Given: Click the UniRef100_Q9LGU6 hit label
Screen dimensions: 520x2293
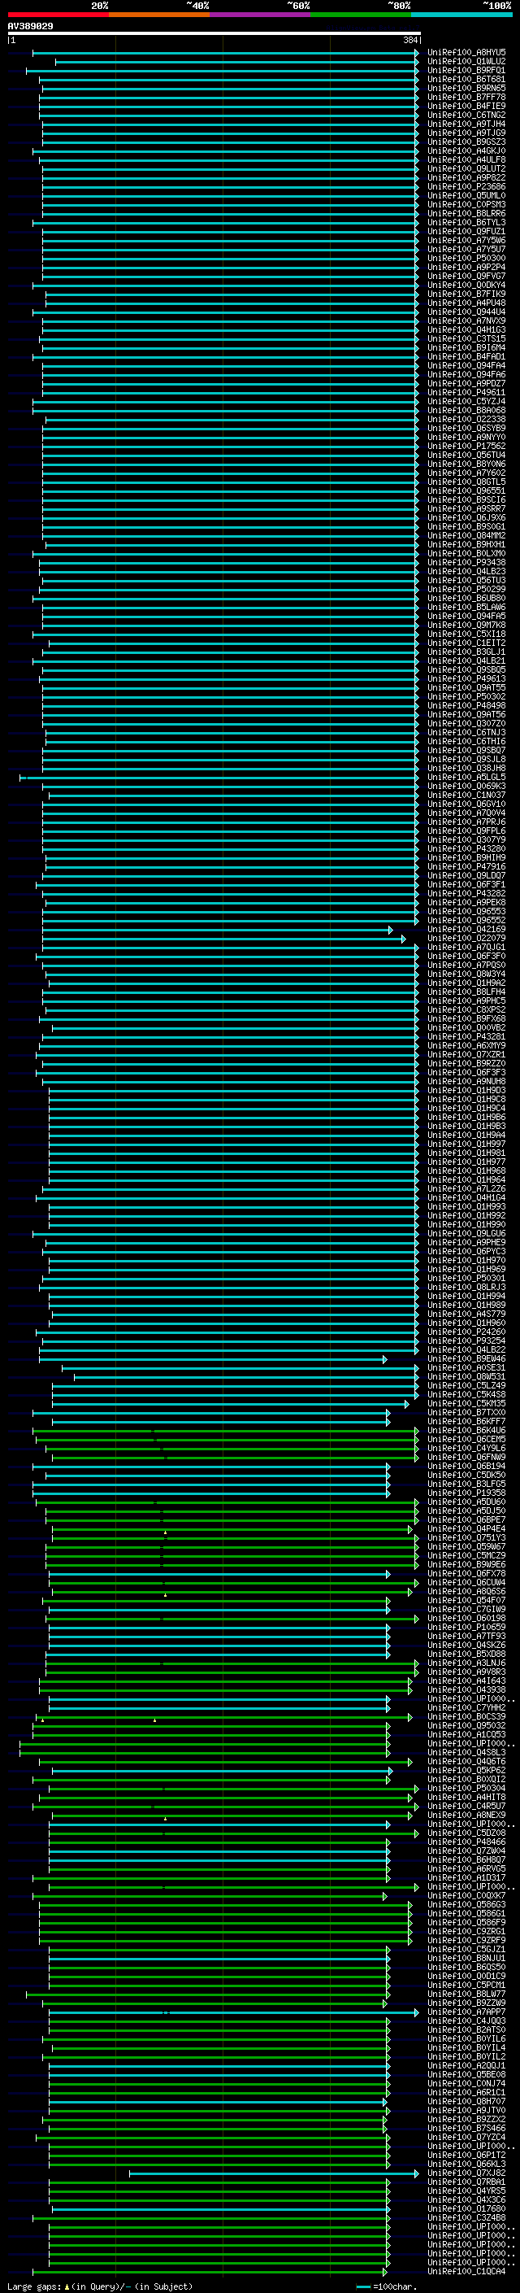Looking at the screenshot, I should pyautogui.click(x=466, y=1234).
